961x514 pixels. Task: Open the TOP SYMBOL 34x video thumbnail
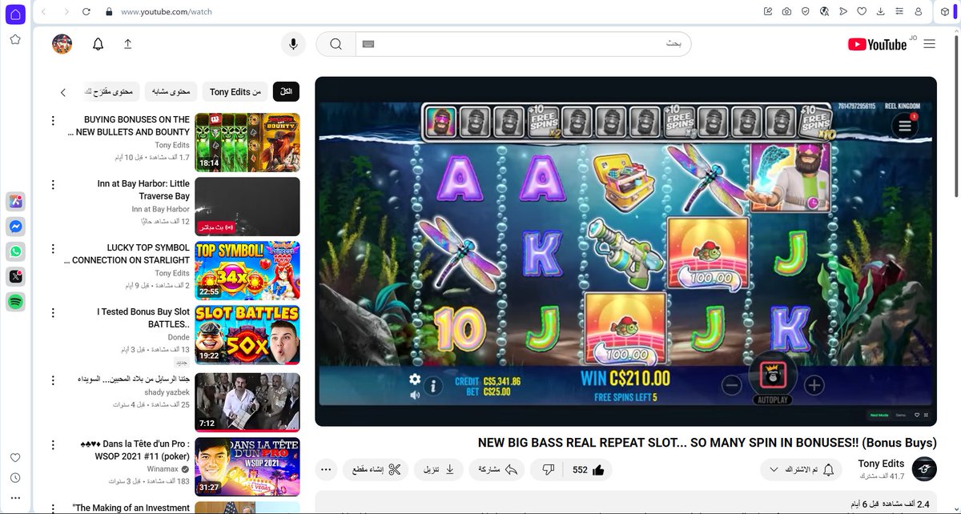pyautogui.click(x=247, y=271)
